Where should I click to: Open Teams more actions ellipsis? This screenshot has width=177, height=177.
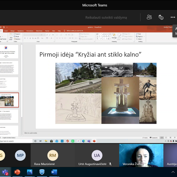(x=173, y=17)
